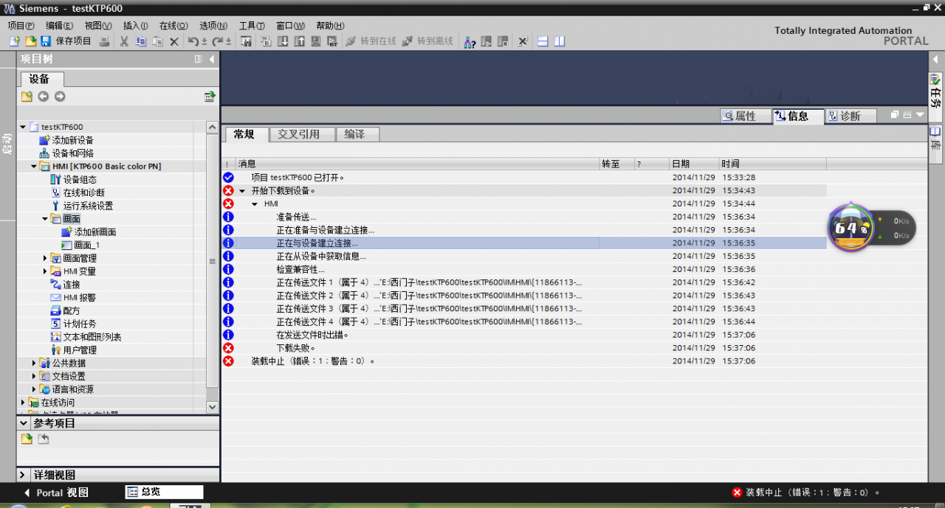Click the Start runtime on PC icon
Screen dimensions: 945x508
point(332,41)
